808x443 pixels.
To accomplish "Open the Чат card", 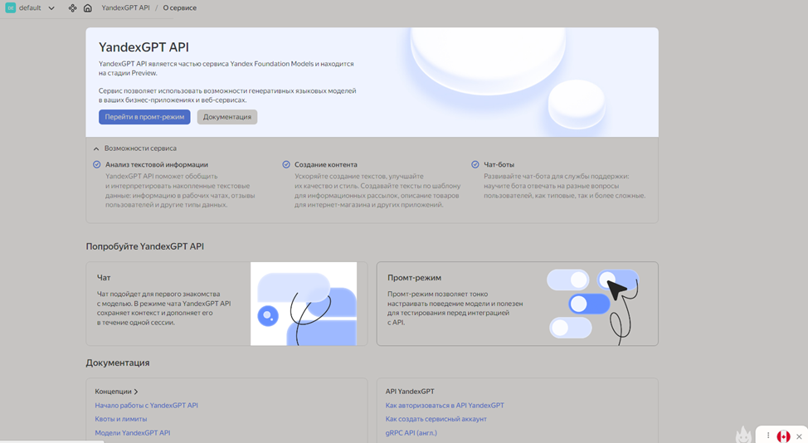I will (x=226, y=304).
